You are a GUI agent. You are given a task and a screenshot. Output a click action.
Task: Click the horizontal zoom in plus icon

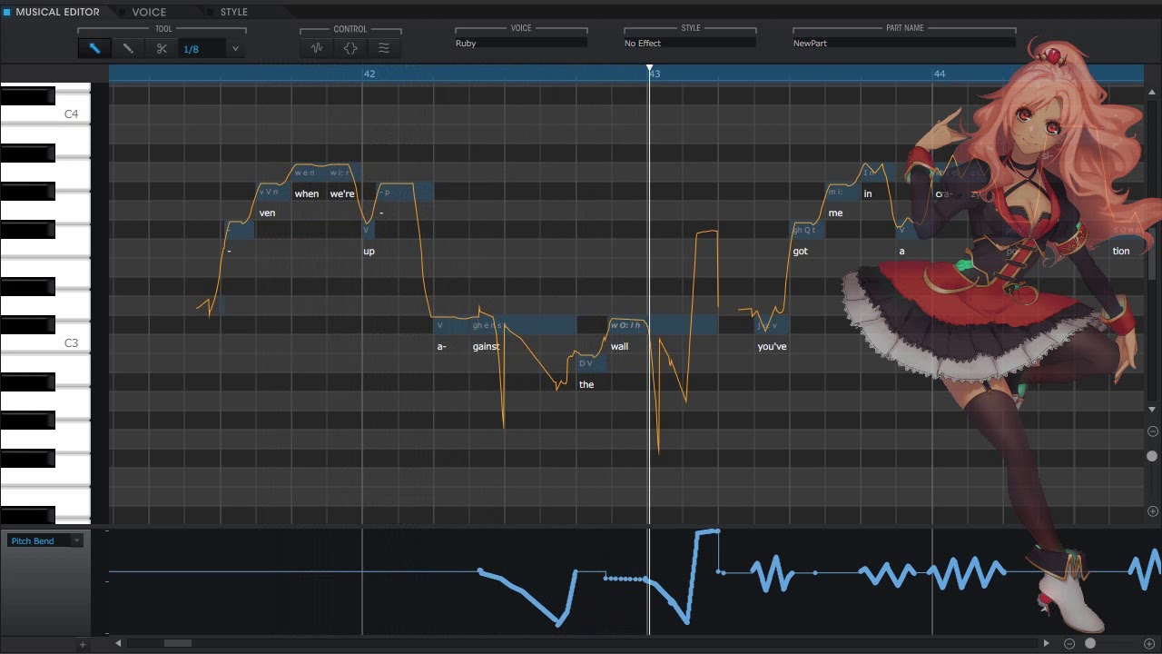coord(1149,643)
